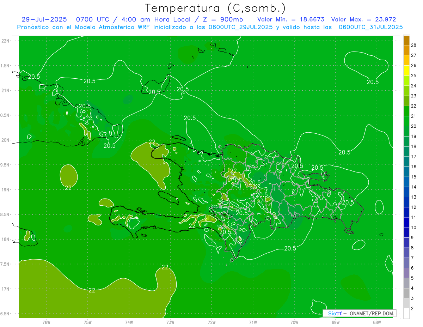Click '0600UTC_29JUL2025' initialization time
This screenshot has width=423, height=327.
(241, 27)
